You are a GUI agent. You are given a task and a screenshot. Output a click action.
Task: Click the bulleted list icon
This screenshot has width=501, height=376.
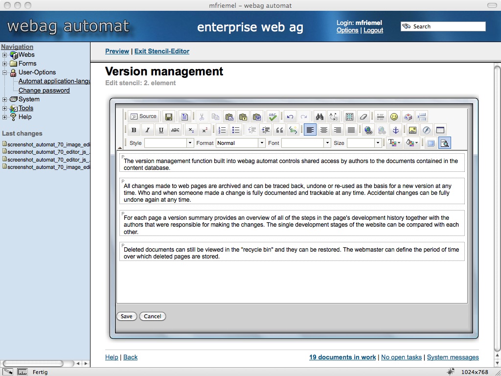tap(236, 130)
